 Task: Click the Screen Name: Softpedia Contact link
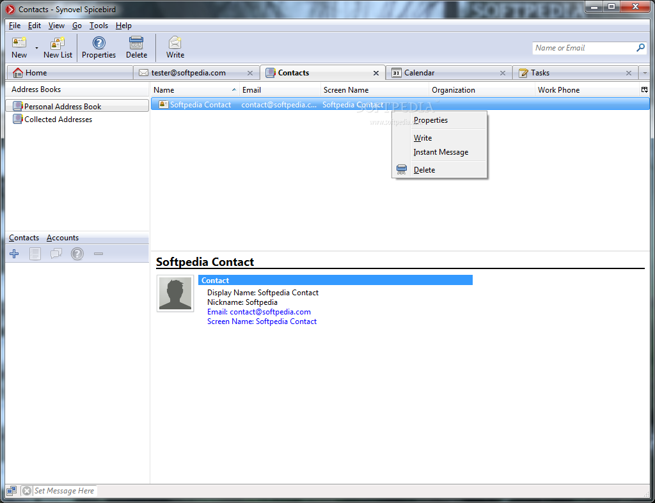click(262, 321)
